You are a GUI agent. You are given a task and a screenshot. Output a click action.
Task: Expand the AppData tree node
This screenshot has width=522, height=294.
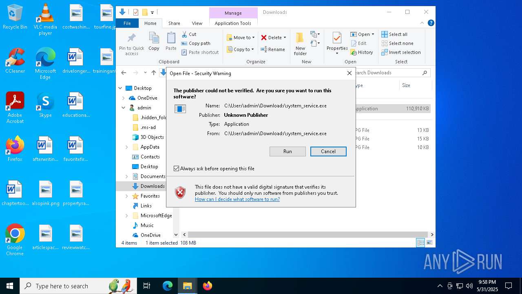pos(127,147)
